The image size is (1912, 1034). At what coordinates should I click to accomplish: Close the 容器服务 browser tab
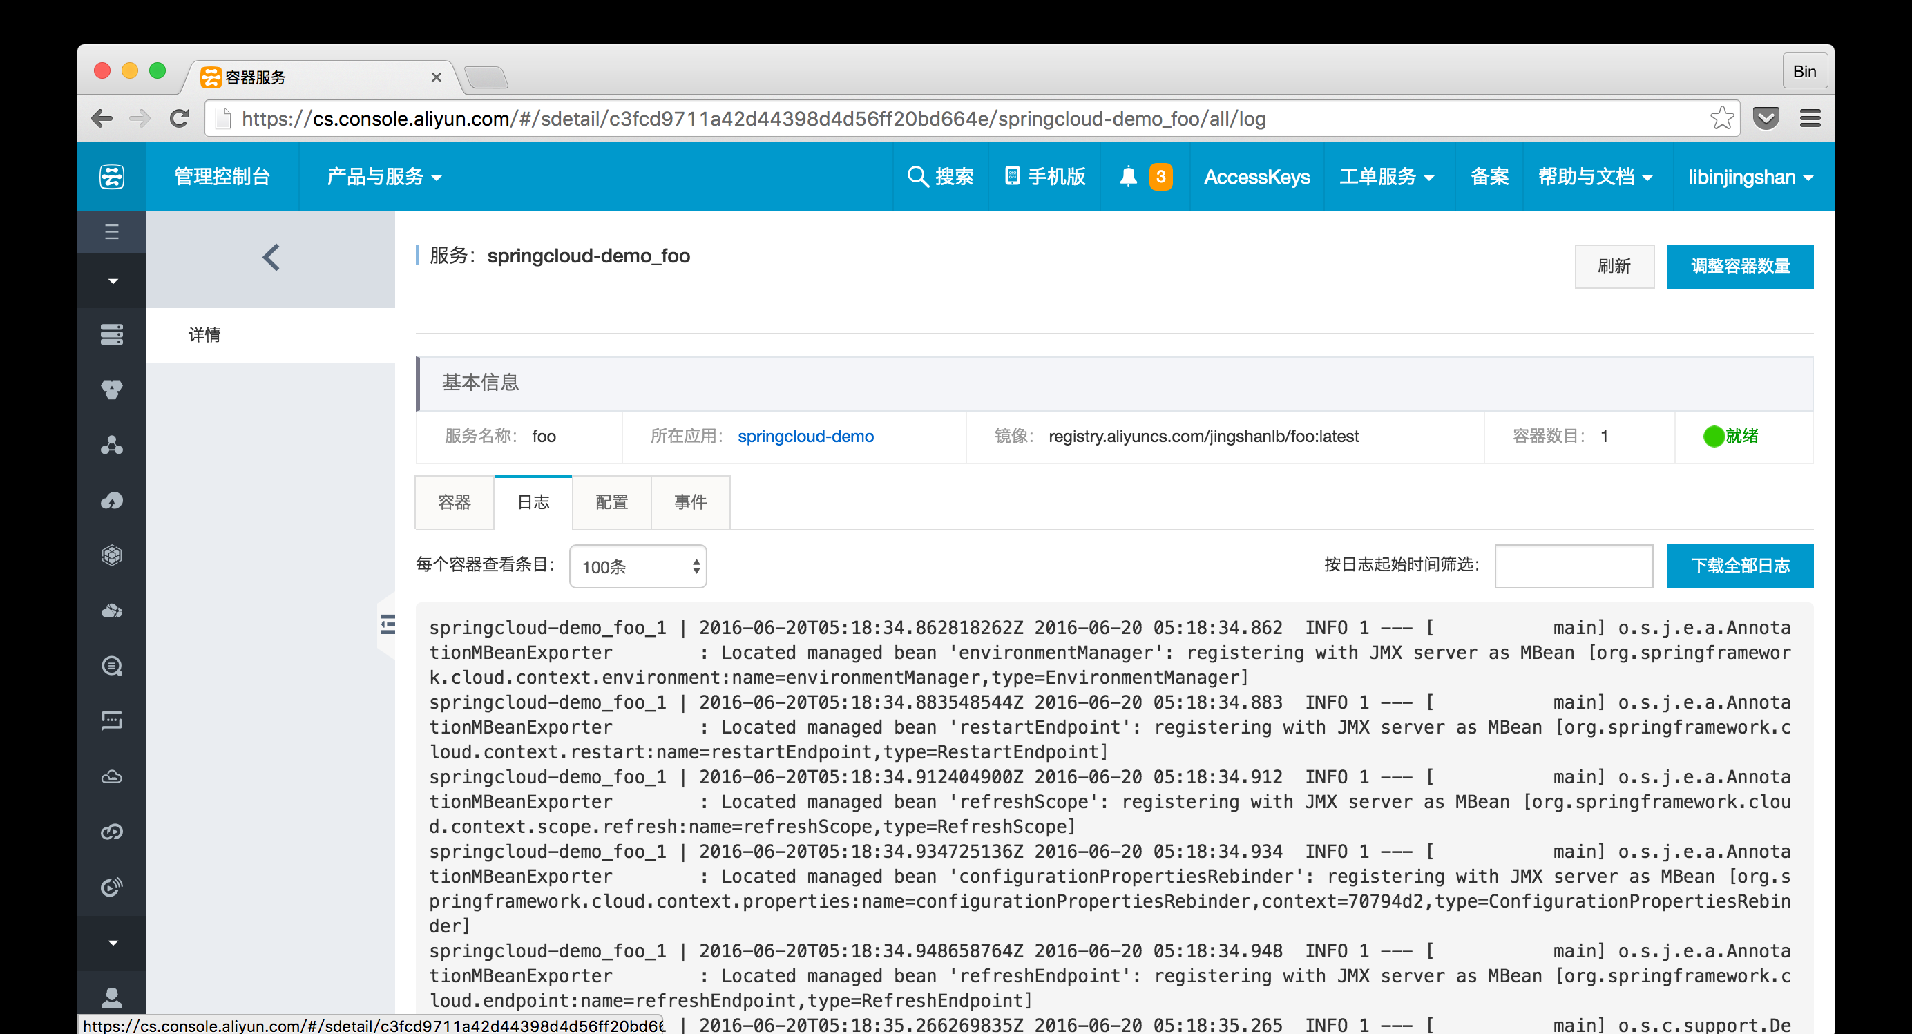click(x=437, y=77)
